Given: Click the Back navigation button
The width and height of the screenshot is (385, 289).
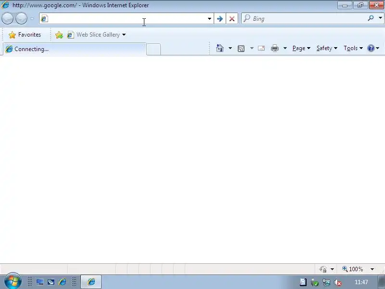Looking at the screenshot, I should pyautogui.click(x=7, y=18).
